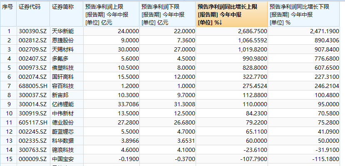Click the 预告净利润同比增长下限 column header
Screen dimensions: 345x166
[x=304, y=14]
